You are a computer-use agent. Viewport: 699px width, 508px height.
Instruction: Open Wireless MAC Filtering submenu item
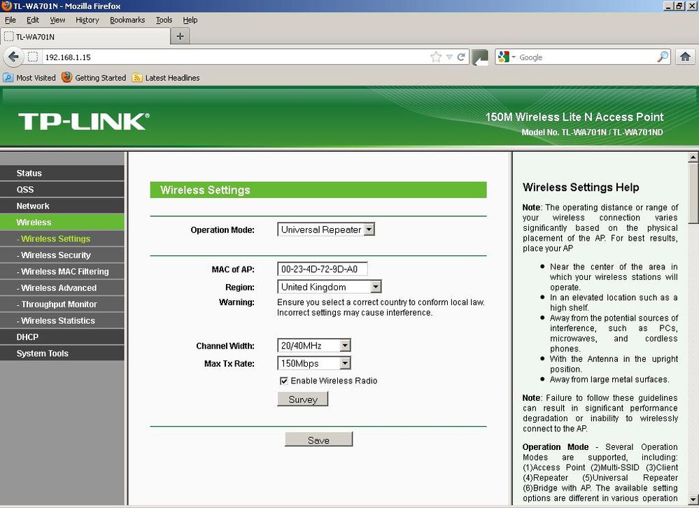click(x=62, y=271)
